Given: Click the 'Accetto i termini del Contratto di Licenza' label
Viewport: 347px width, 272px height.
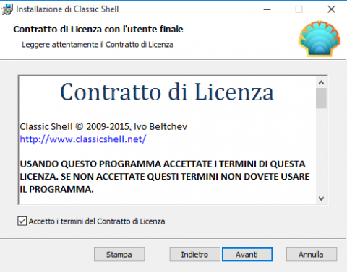Looking at the screenshot, I should coord(97,221).
